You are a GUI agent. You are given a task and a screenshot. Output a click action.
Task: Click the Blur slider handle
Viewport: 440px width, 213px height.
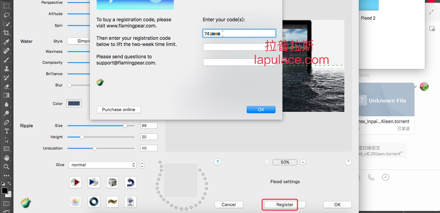pyautogui.click(x=69, y=85)
